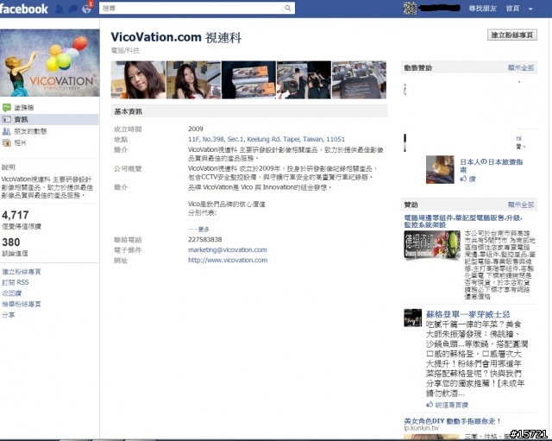This screenshot has width=552, height=441.
Task: Click the VicoVation balloon cover logo image
Action: point(50,63)
